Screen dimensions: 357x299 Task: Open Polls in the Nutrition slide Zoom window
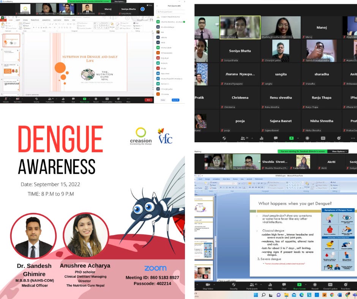(x=63, y=100)
